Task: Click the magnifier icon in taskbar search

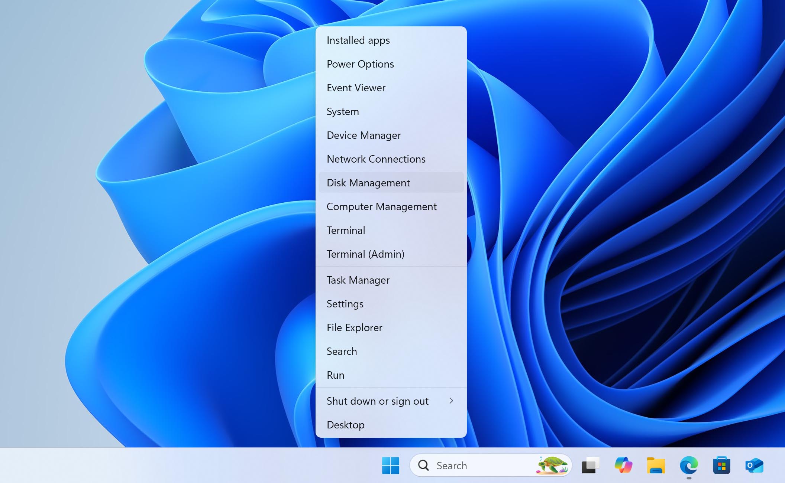Action: [x=423, y=465]
